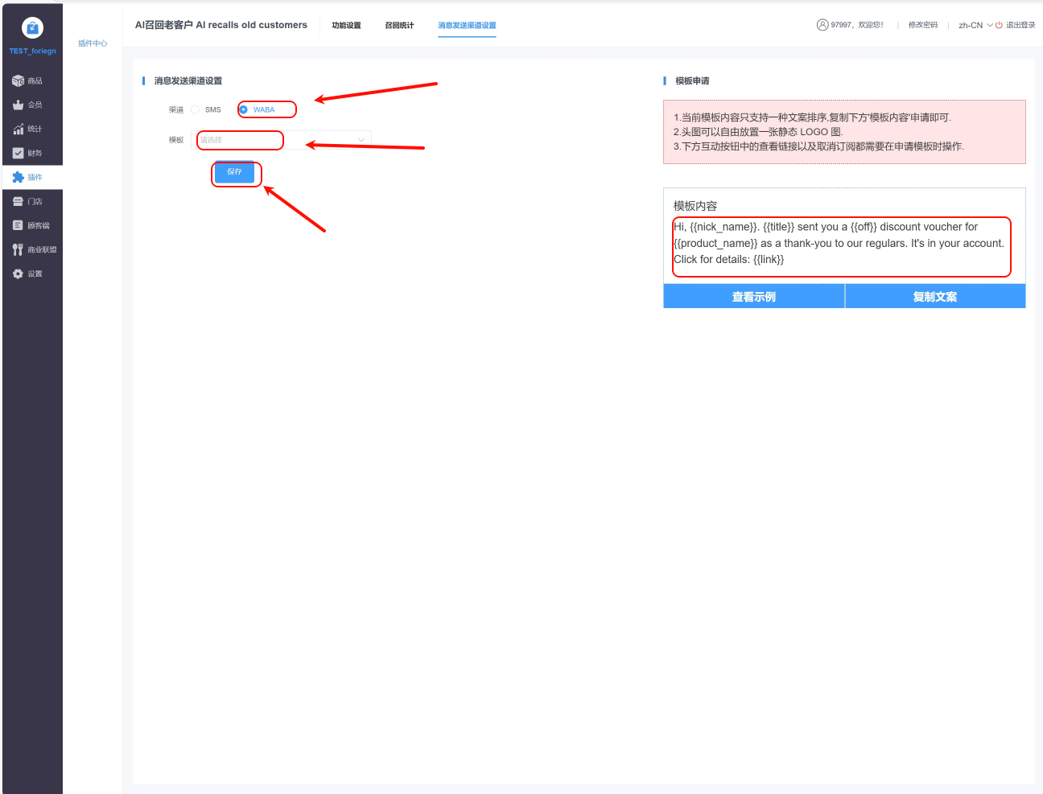Viewport: 1043px width, 794px height.
Task: Switch to the 功能设置 tab
Action: click(x=346, y=26)
